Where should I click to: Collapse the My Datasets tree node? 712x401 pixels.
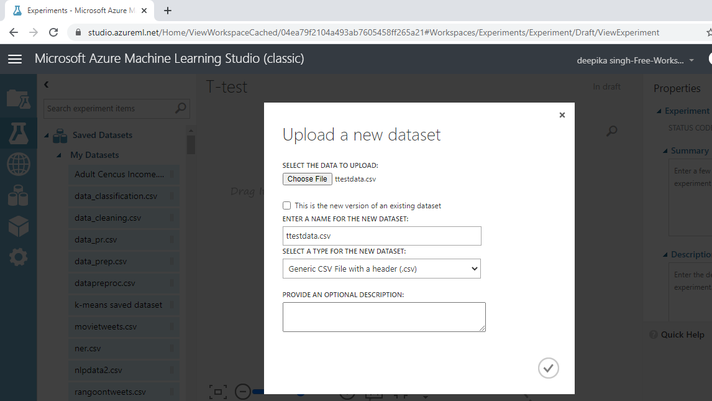click(x=59, y=155)
